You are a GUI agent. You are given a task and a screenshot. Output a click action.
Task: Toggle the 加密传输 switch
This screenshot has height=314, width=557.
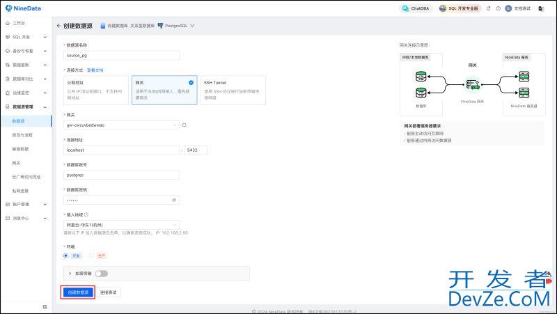[x=102, y=274]
